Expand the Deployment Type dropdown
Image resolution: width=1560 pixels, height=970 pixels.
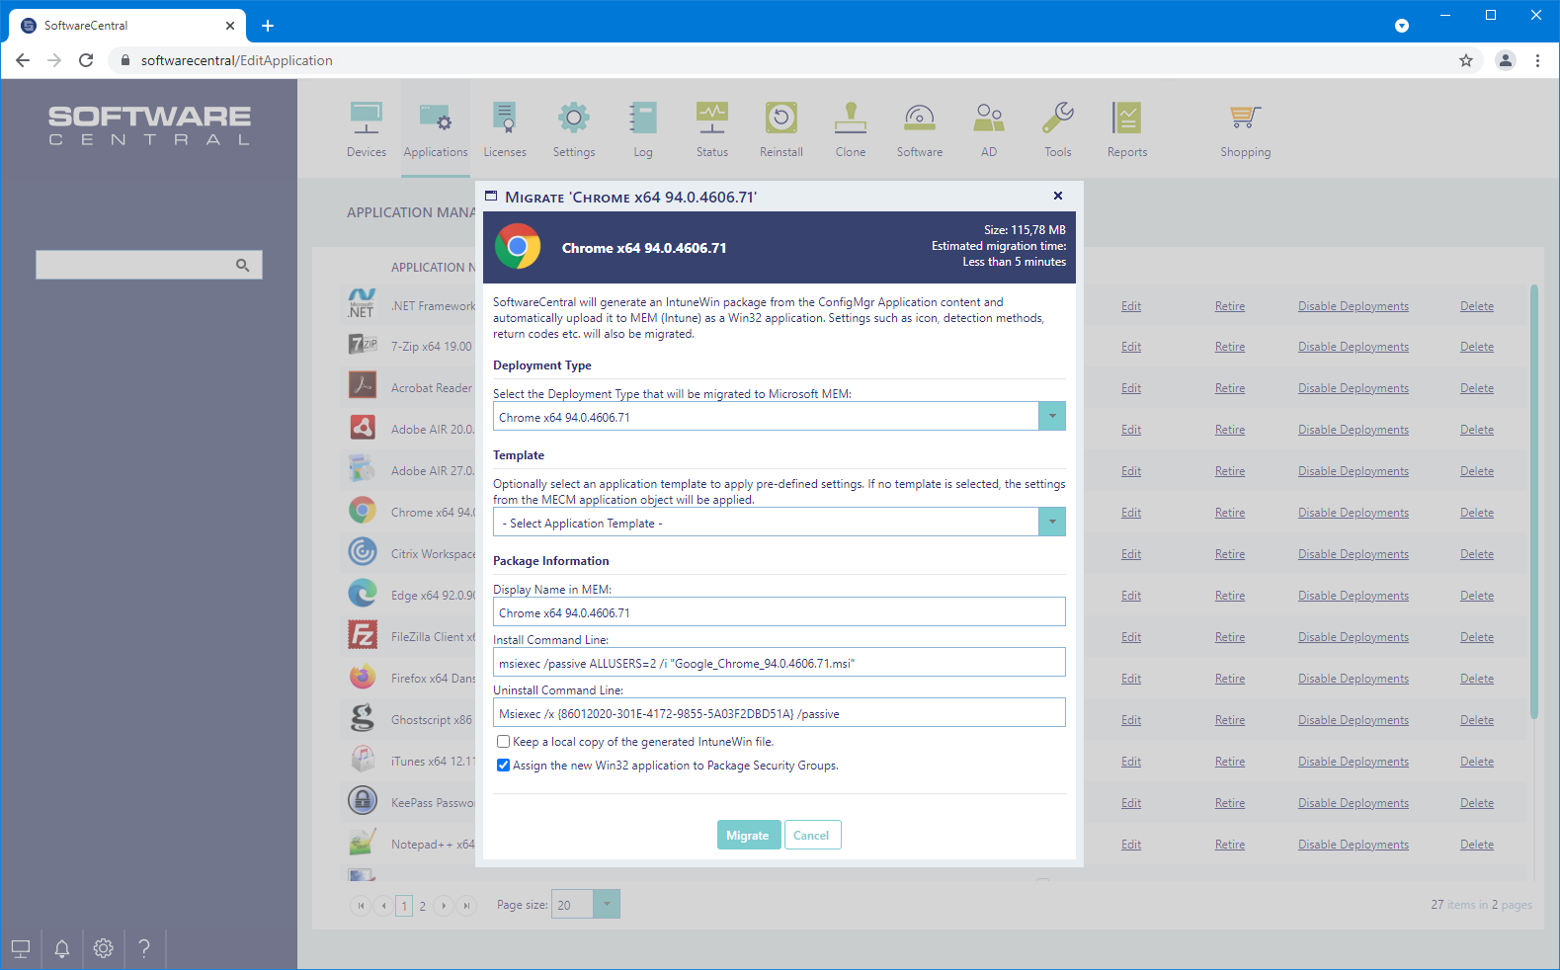point(1051,417)
